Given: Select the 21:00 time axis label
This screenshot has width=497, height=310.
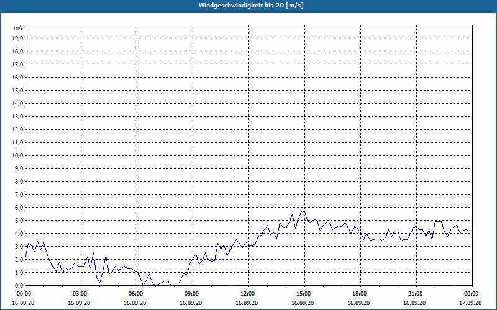Looking at the screenshot, I should coord(415,293).
